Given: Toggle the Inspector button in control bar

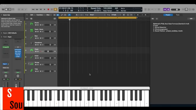Looking at the screenshot, I should (6, 9).
